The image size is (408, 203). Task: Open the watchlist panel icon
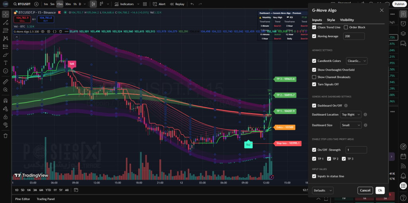403,14
